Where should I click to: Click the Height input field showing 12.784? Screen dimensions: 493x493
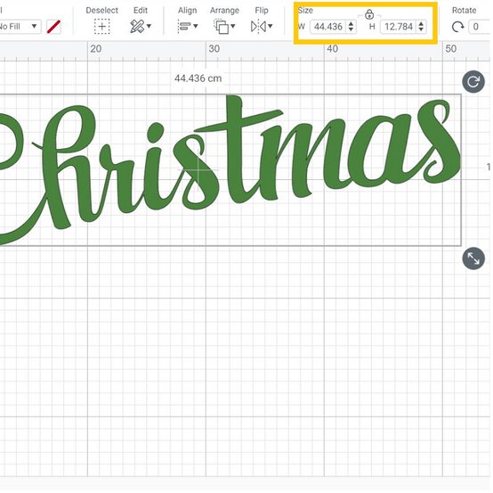pyautogui.click(x=399, y=27)
